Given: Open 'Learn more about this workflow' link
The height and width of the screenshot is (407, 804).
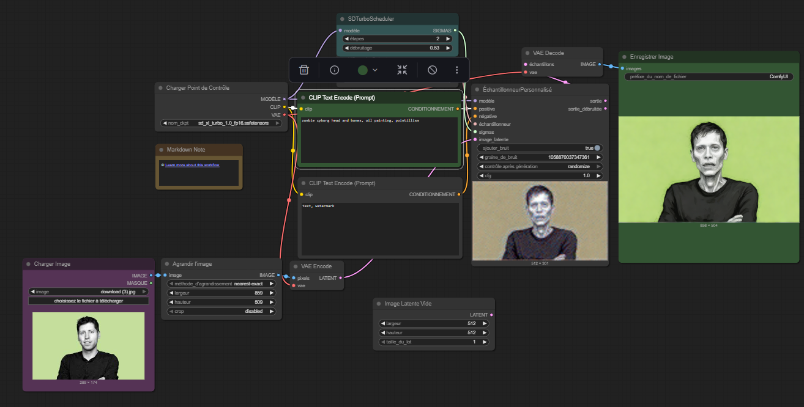Looking at the screenshot, I should pyautogui.click(x=192, y=165).
